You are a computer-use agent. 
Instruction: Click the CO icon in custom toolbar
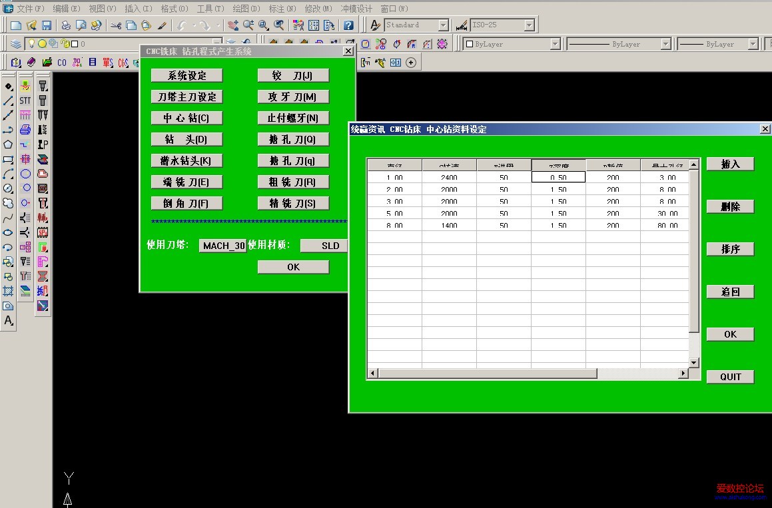61,63
